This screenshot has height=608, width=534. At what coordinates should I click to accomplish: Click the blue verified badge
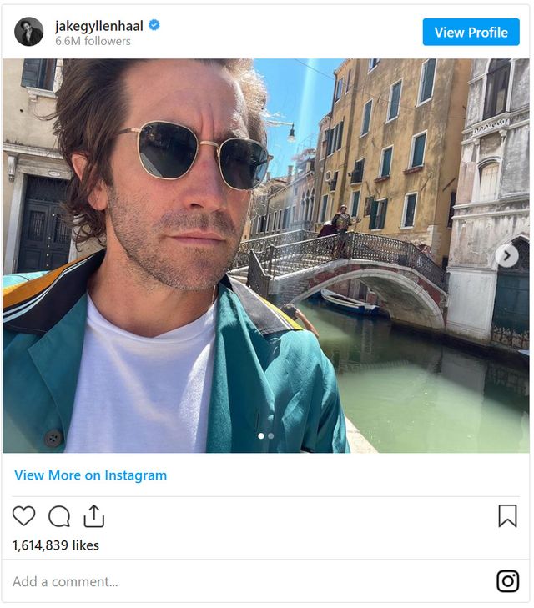coord(154,25)
